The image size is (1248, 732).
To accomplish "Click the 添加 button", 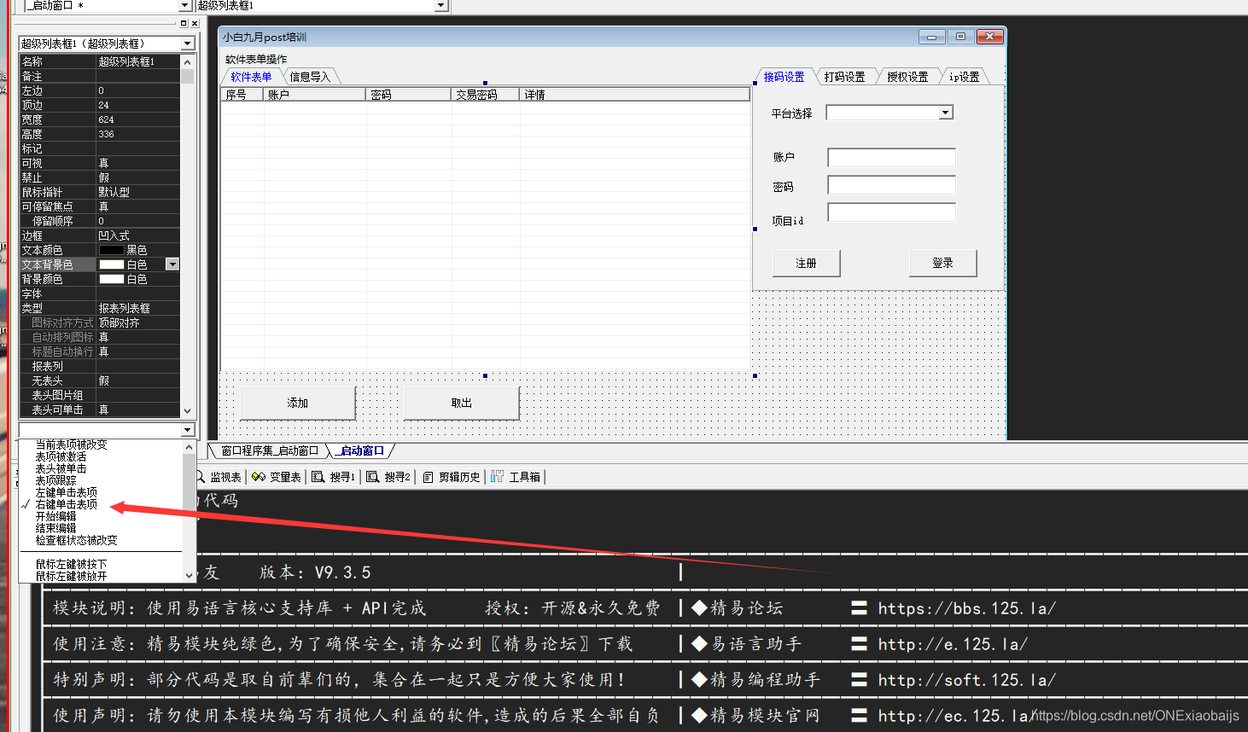I will point(297,403).
